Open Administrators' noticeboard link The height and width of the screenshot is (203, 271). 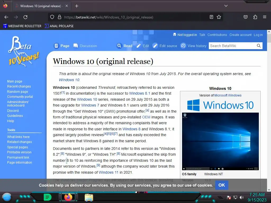[18, 104]
